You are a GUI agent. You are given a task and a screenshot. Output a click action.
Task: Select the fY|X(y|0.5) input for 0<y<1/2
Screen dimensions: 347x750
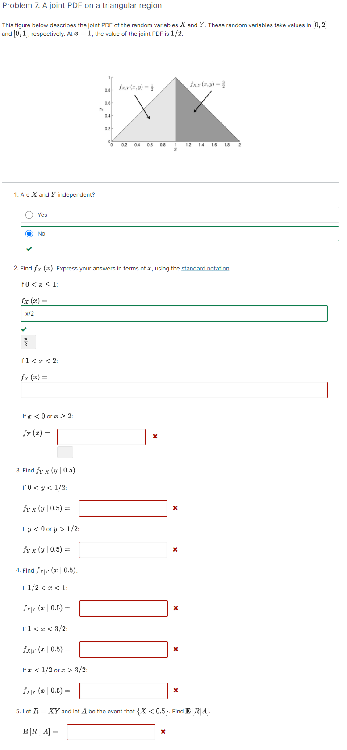(123, 508)
